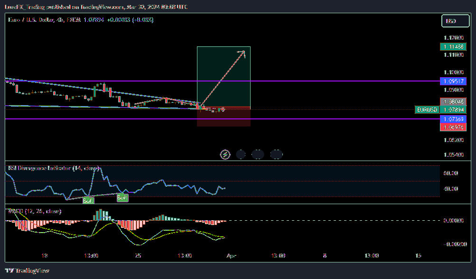
Task: Click the MACD indicator legend title
Action: coord(35,211)
